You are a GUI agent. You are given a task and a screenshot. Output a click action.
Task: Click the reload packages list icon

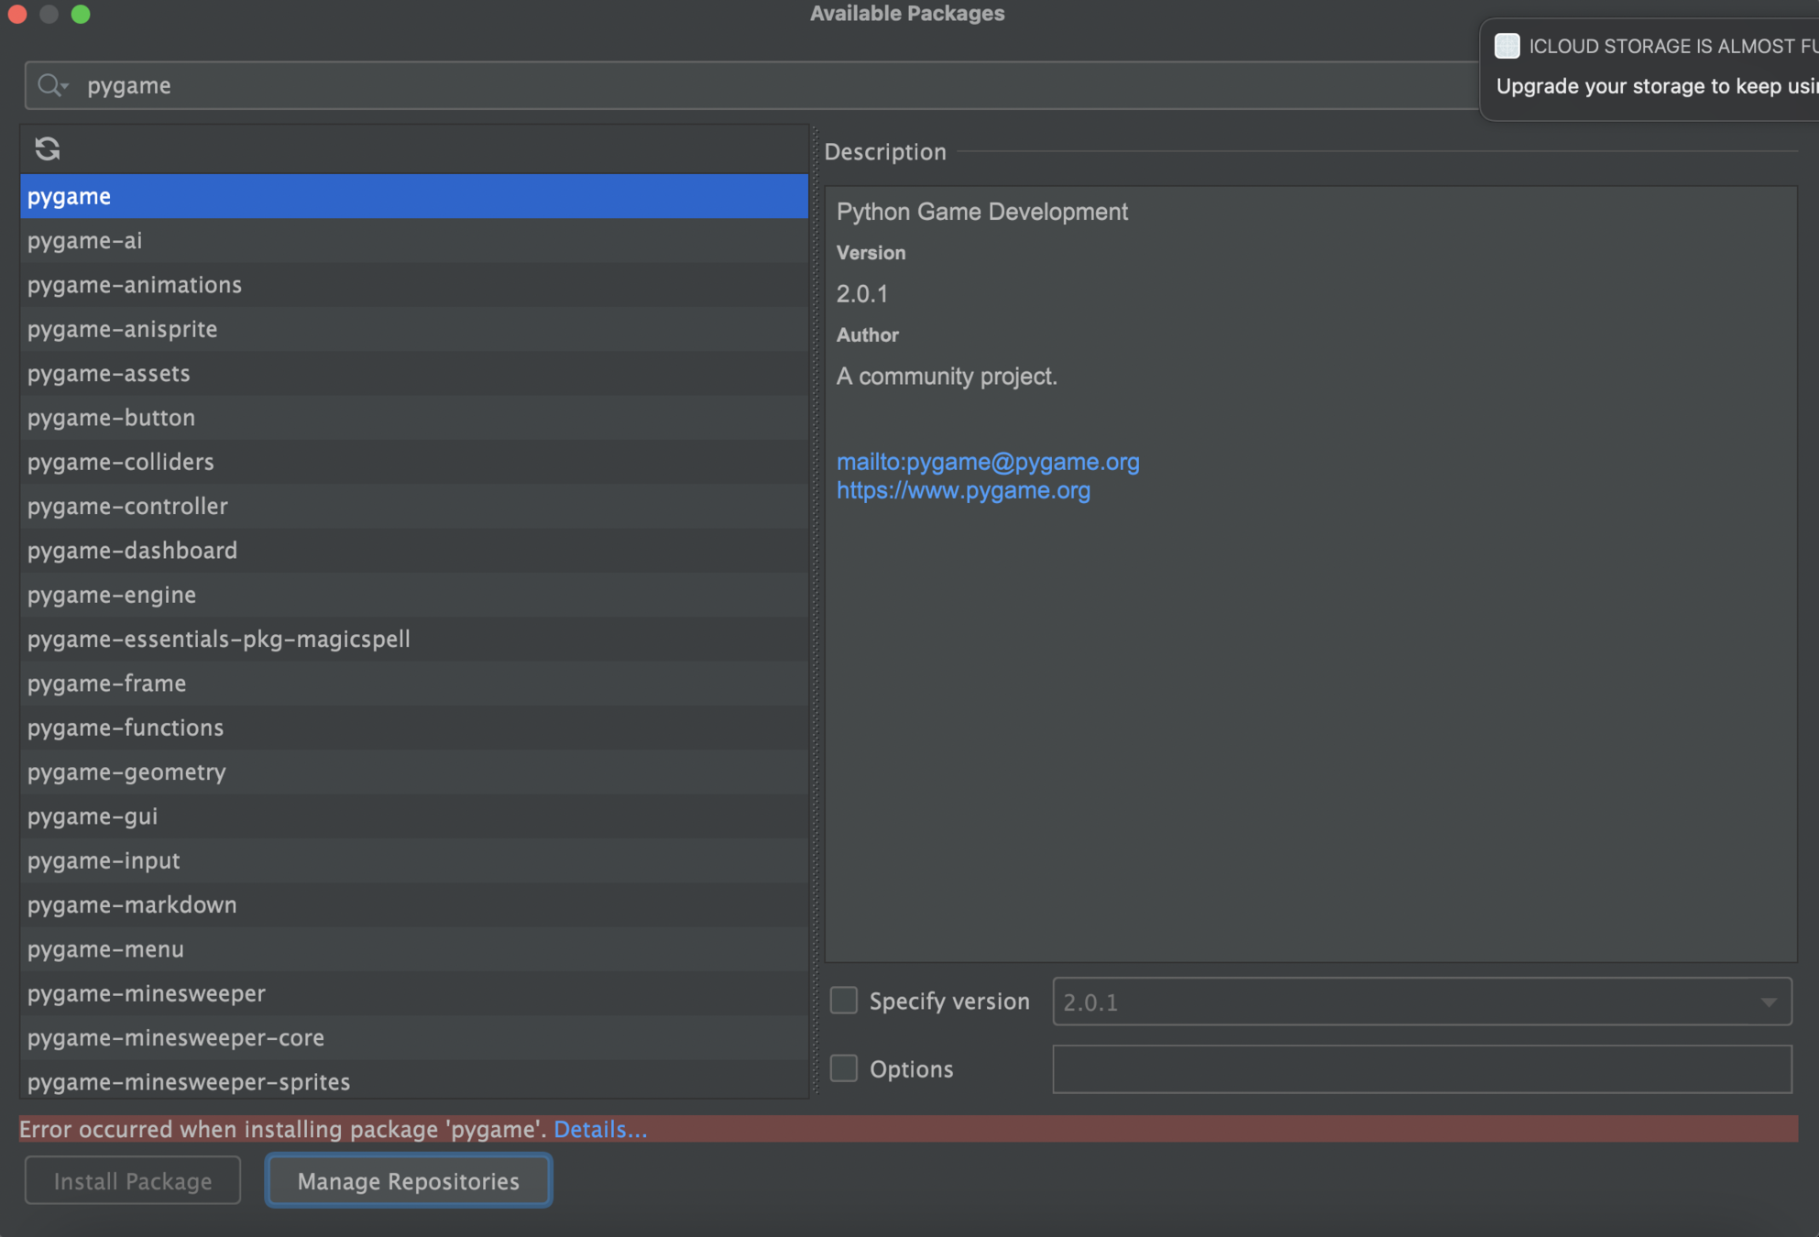tap(48, 148)
